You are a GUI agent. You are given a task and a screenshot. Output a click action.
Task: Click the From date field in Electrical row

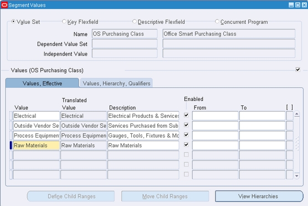(x=215, y=116)
